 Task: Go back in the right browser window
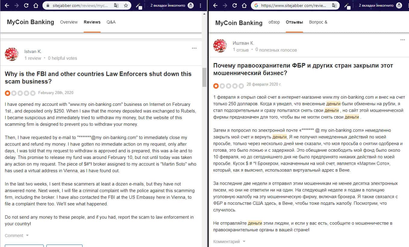point(216,5)
